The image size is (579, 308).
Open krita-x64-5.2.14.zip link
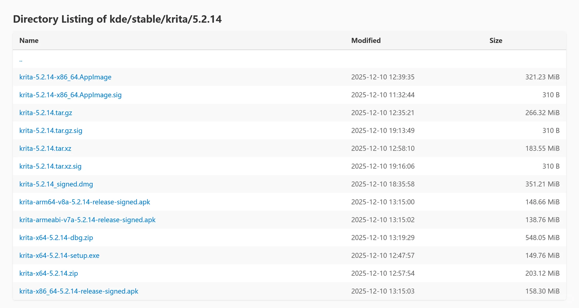(49, 273)
